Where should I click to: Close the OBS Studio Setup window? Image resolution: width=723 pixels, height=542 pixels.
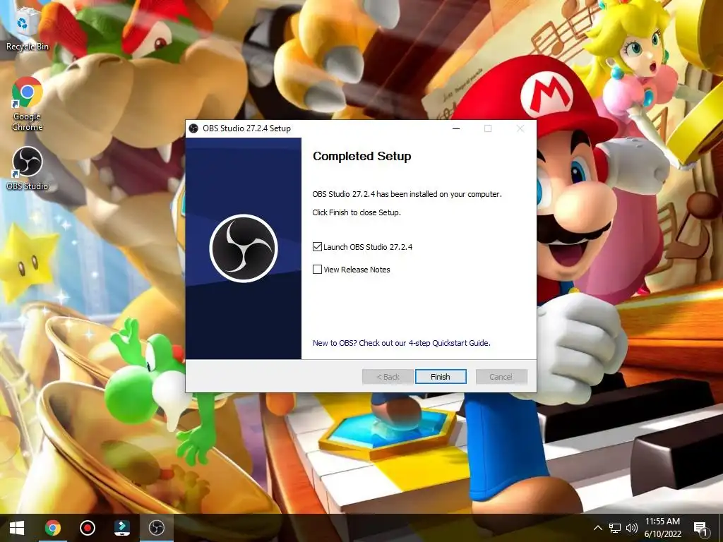pyautogui.click(x=520, y=128)
